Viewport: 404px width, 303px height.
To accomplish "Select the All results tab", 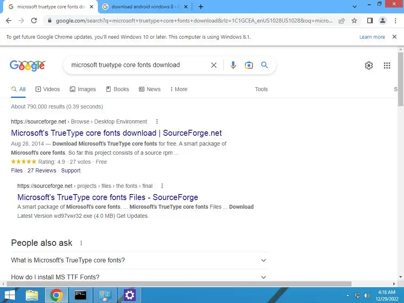I will 18,89.
